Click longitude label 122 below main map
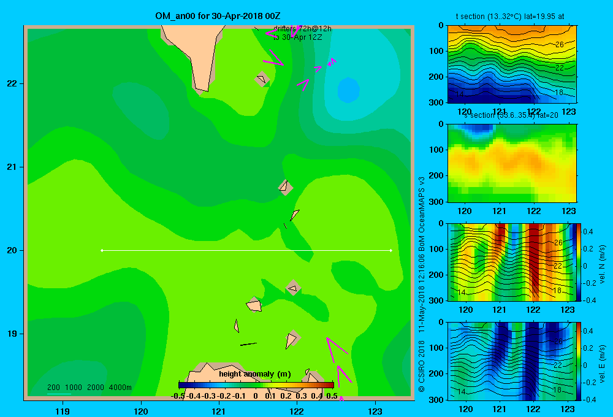613x417 pixels. [297, 411]
